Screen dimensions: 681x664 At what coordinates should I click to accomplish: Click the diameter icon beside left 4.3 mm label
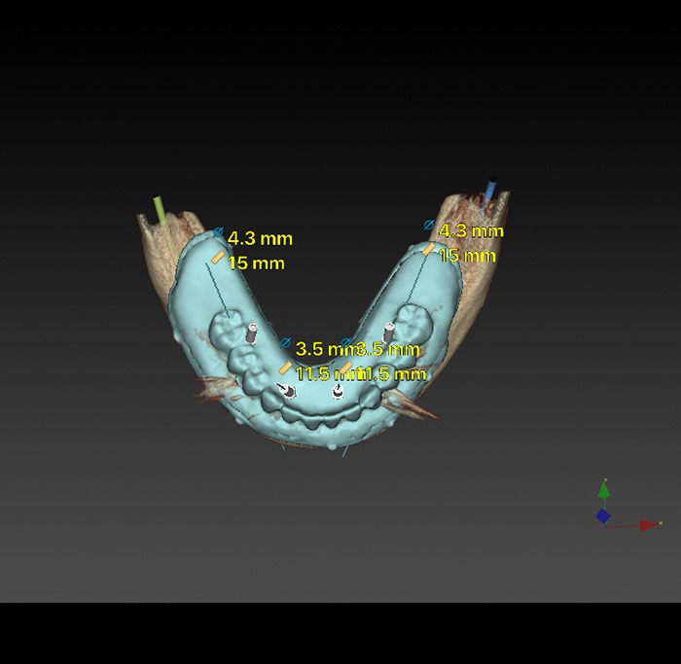point(218,234)
